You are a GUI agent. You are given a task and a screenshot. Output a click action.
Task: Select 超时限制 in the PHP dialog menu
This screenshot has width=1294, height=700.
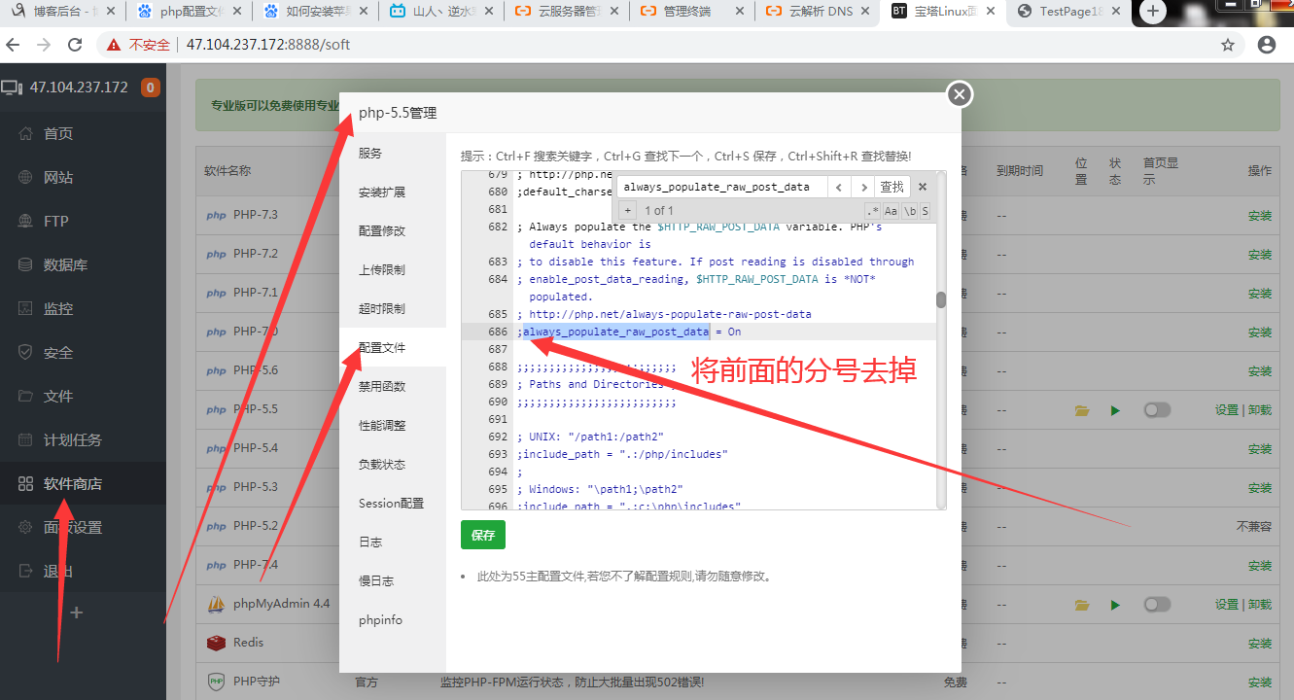coord(393,309)
